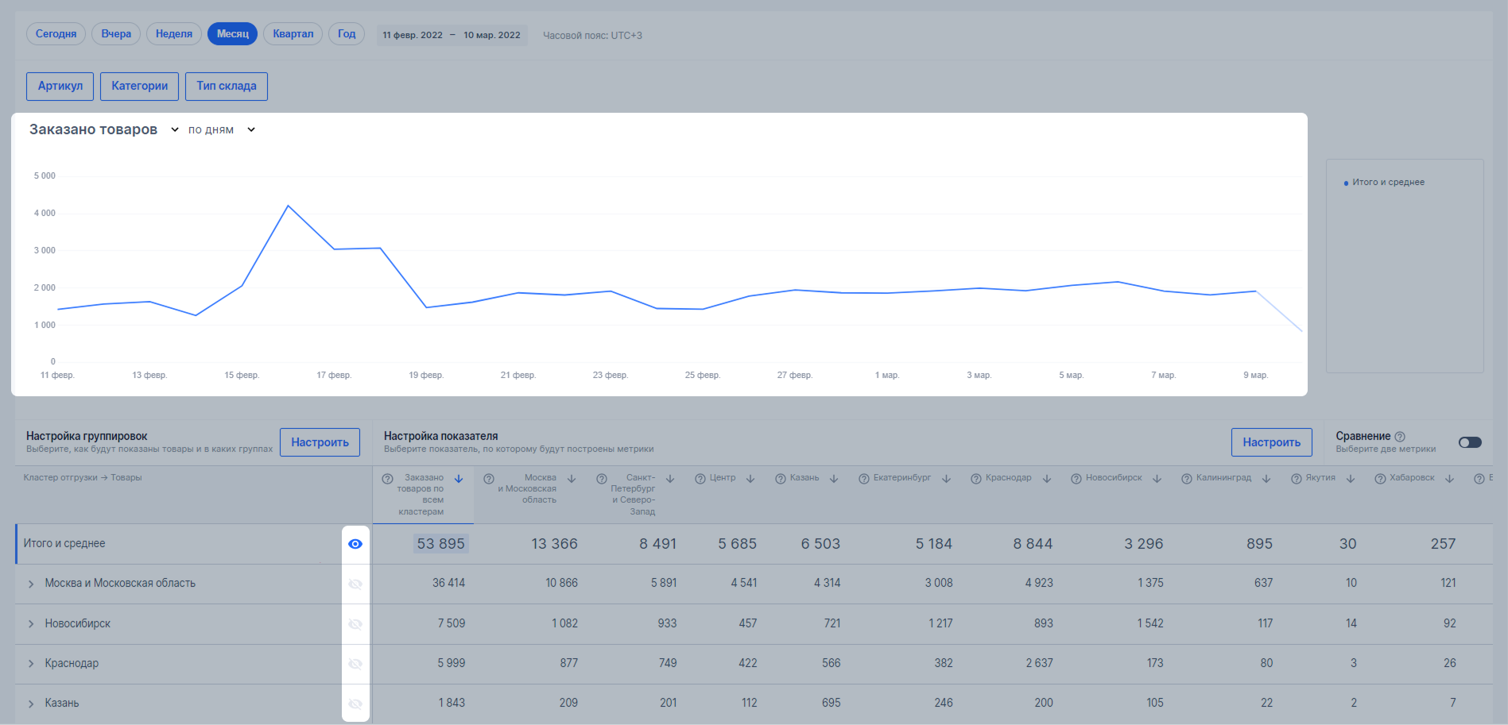Click the sort arrow for Калининград column

[1266, 479]
